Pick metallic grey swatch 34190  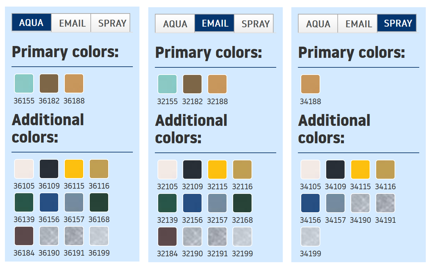pyautogui.click(x=360, y=203)
